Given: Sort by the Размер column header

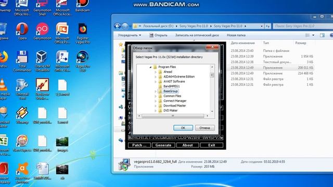Looking at the screenshot, I should pyautogui.click(x=301, y=43).
